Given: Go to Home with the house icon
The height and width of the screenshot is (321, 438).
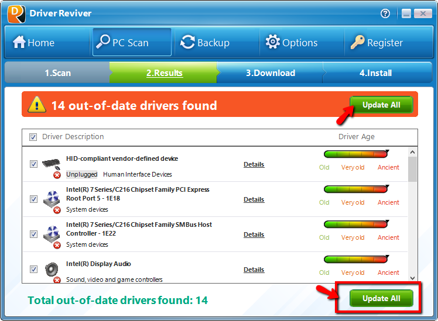Looking at the screenshot, I should click(34, 43).
